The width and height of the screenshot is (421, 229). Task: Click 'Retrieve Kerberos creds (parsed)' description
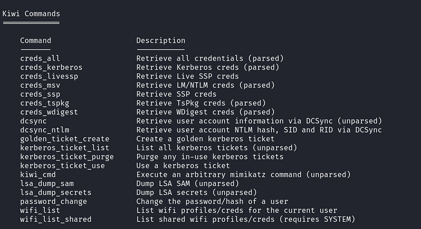[207, 67]
